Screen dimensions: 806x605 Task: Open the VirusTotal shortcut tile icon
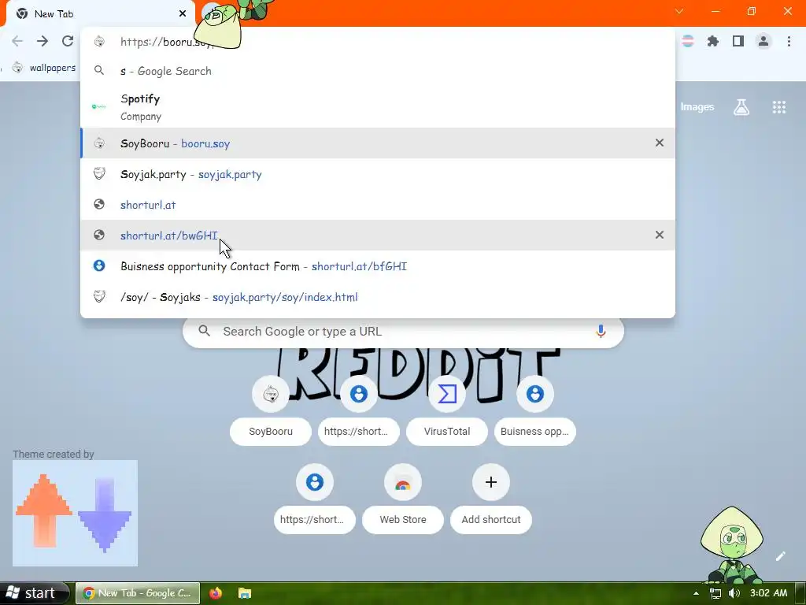(447, 394)
